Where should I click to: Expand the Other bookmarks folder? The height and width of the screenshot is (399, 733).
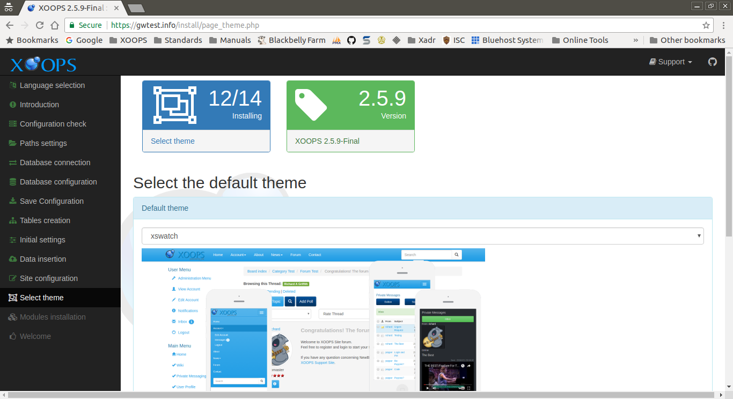(687, 40)
